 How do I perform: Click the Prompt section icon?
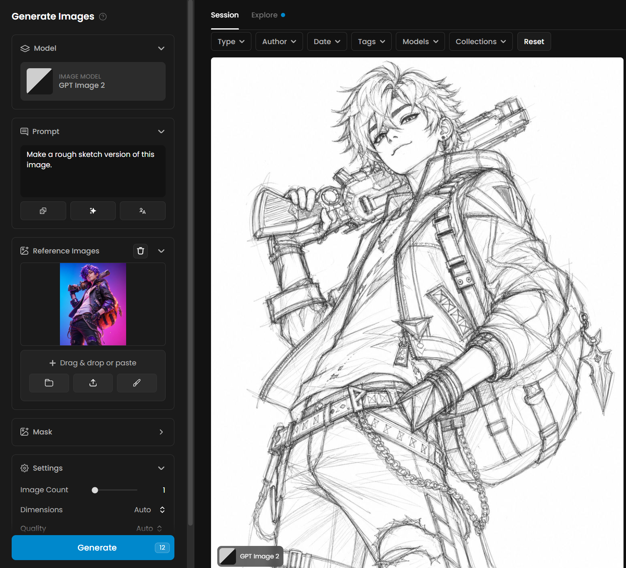[x=25, y=131]
